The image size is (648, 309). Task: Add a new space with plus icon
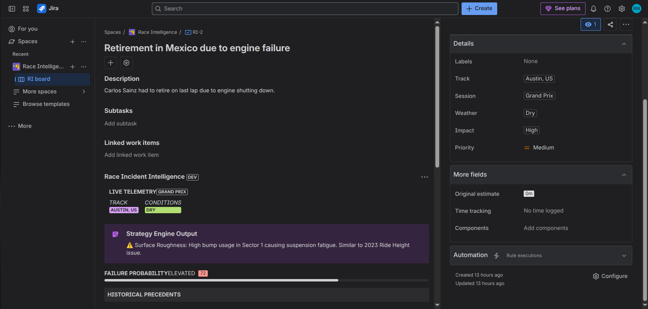point(73,42)
